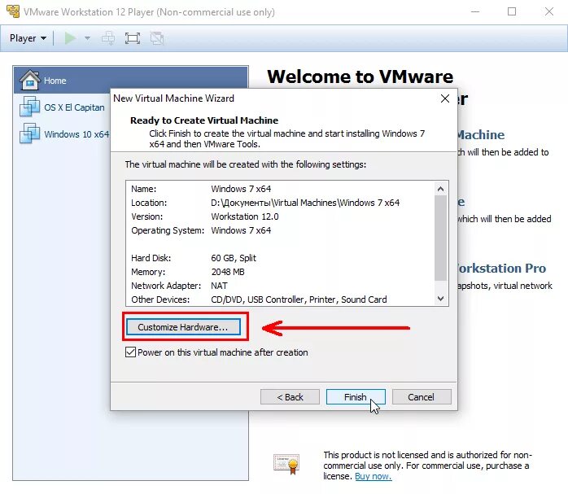Select the Home item in the library
568x494 pixels.
click(131, 80)
